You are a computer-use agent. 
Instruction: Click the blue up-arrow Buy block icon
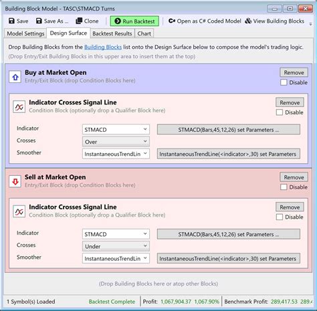pos(15,77)
